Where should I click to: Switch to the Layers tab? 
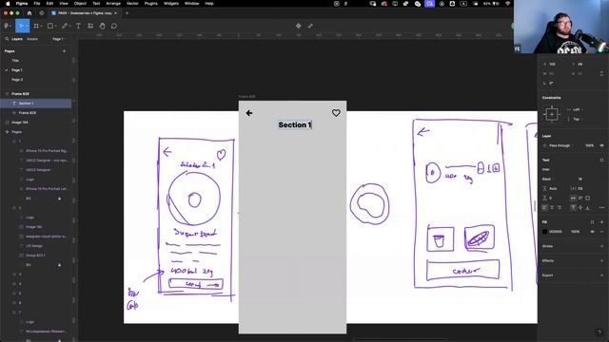click(x=17, y=39)
